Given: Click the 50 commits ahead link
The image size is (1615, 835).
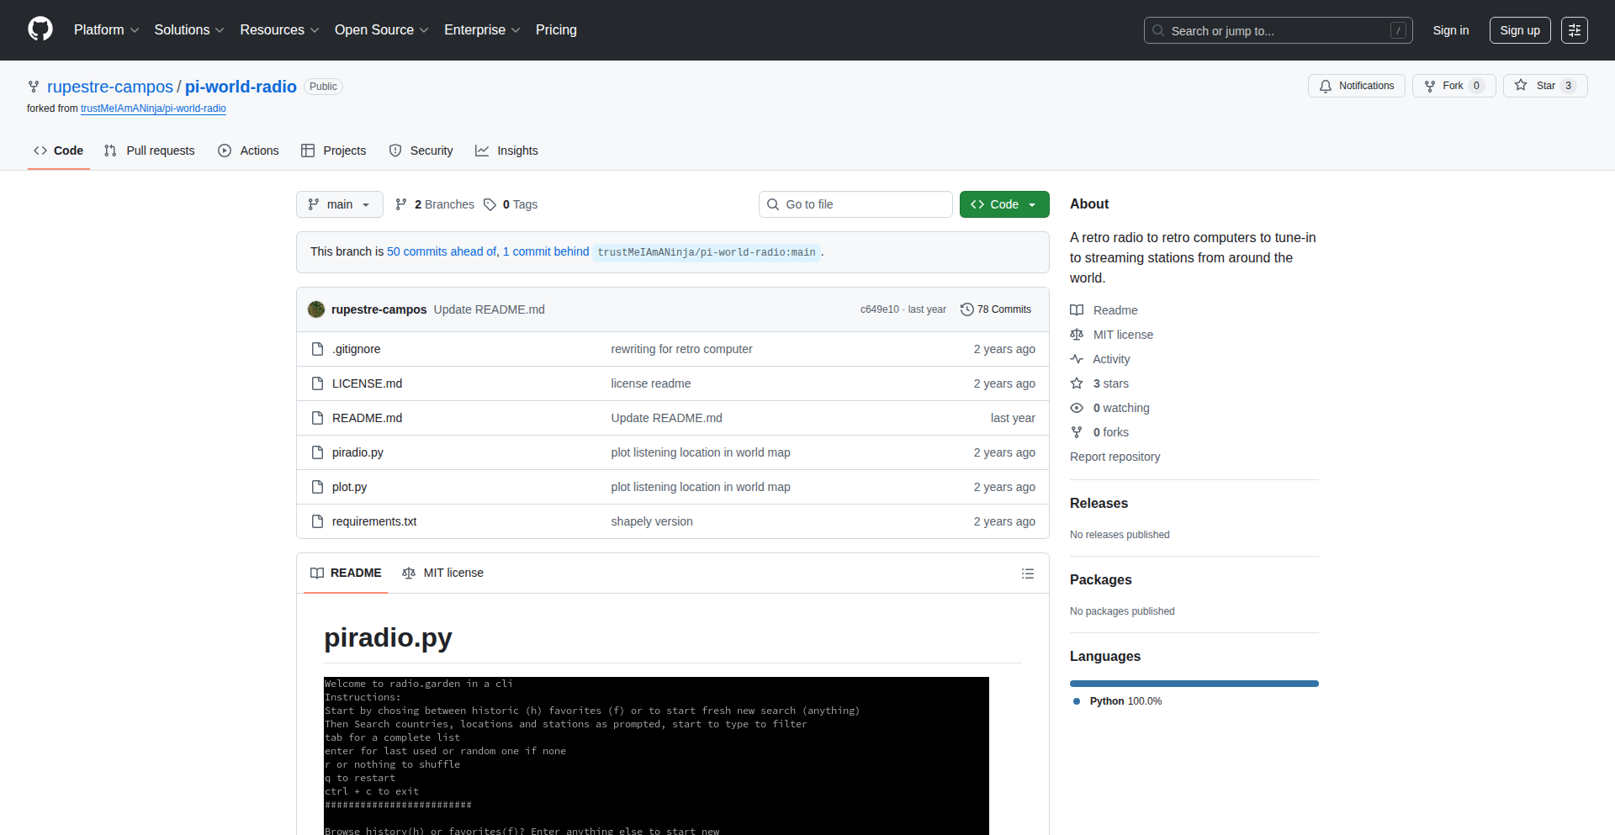Looking at the screenshot, I should point(442,251).
